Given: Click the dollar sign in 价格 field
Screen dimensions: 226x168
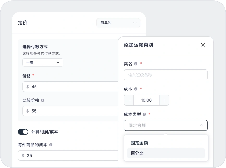Looking at the screenshot, I should pyautogui.click(x=28, y=87).
